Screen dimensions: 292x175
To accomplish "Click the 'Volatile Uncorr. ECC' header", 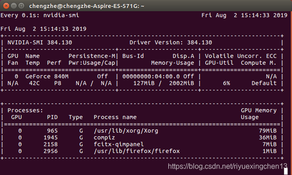I will click(241, 56).
